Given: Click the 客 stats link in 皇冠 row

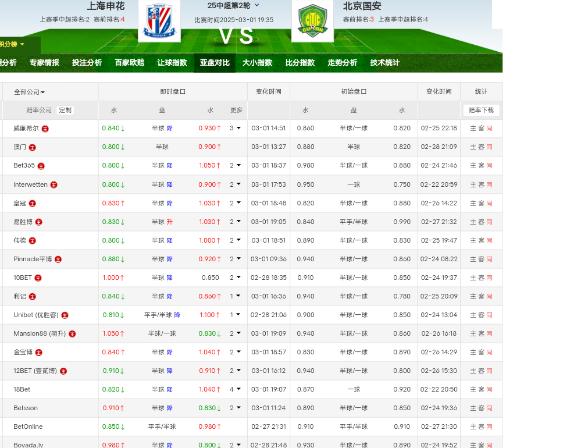Looking at the screenshot, I should tap(481, 203).
